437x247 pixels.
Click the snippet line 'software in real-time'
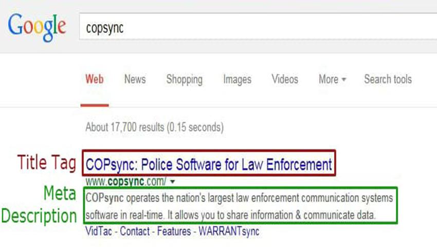click(231, 215)
